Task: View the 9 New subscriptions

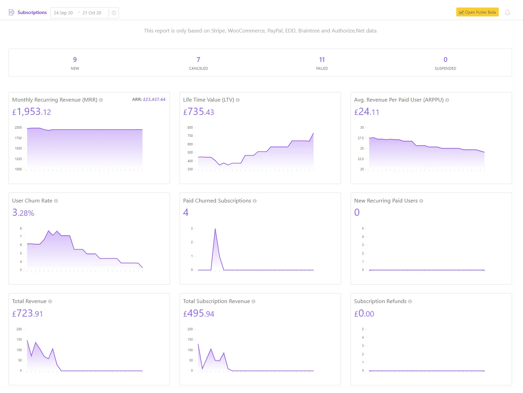Action: (x=75, y=63)
